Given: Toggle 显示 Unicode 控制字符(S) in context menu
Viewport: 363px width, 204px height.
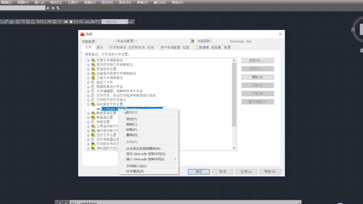Looking at the screenshot, I should click(149, 154).
